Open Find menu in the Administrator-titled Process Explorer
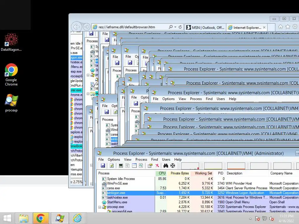 (x=154, y=160)
